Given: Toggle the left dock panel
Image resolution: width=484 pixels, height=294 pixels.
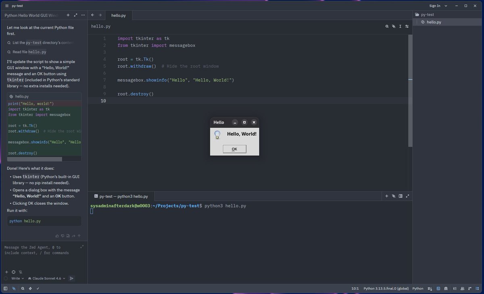Looking at the screenshot, I should [6, 288].
